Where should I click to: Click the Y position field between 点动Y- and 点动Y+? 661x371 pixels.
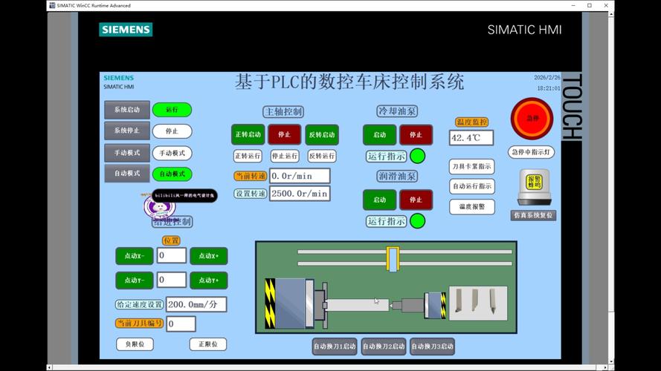(x=172, y=280)
